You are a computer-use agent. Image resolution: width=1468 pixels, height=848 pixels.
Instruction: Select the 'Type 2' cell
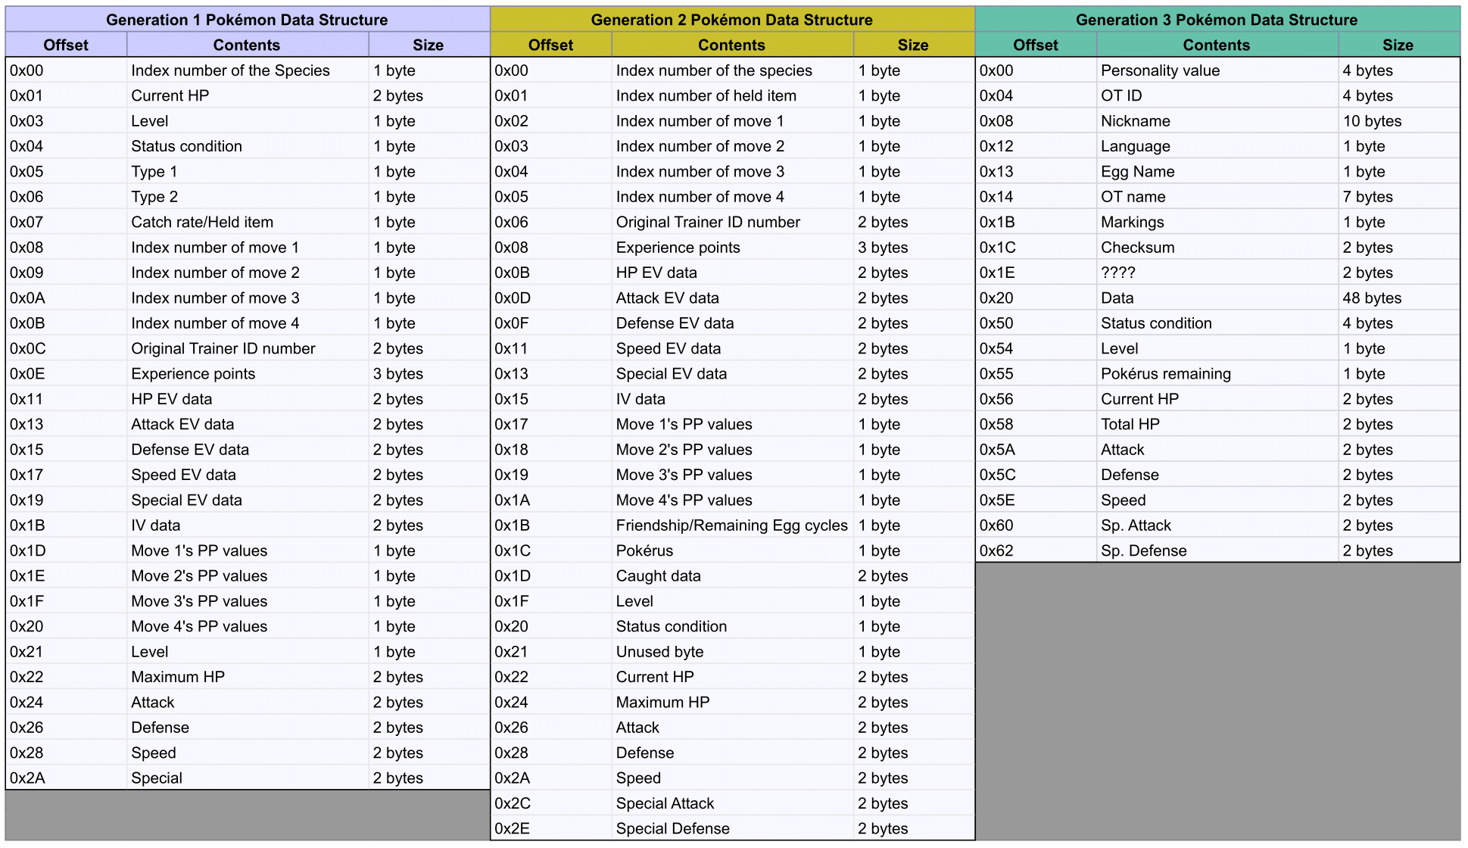tap(248, 197)
